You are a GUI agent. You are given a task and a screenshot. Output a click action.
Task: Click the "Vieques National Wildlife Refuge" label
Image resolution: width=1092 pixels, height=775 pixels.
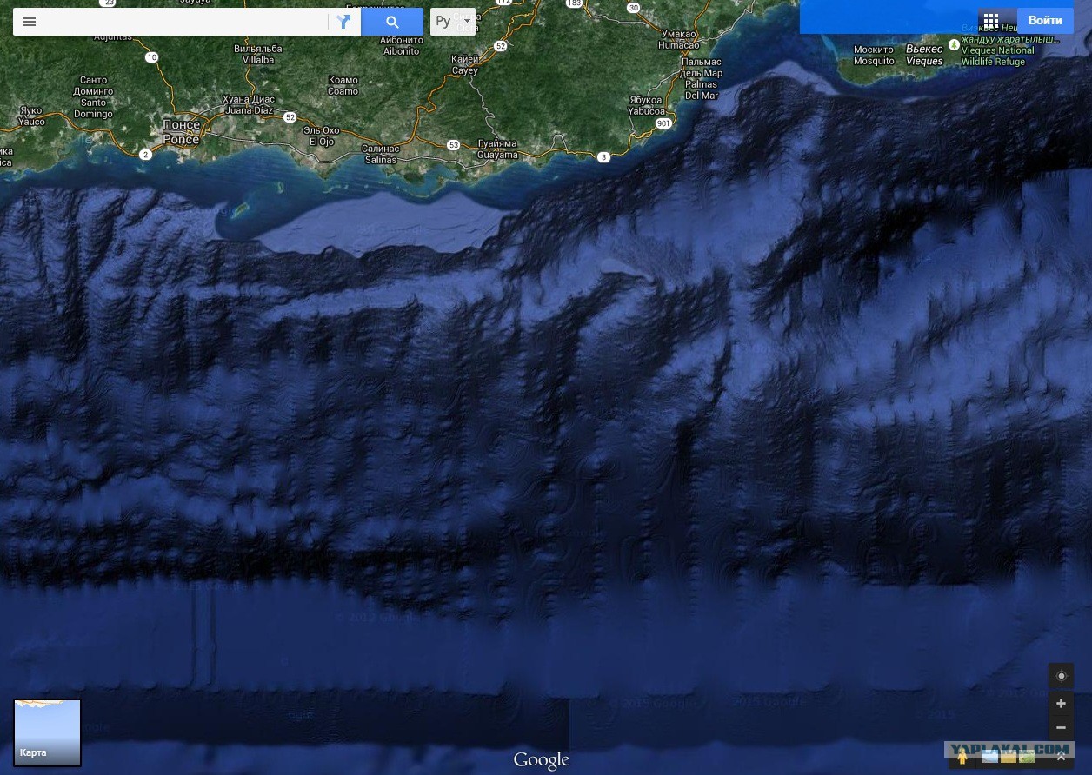pyautogui.click(x=998, y=56)
